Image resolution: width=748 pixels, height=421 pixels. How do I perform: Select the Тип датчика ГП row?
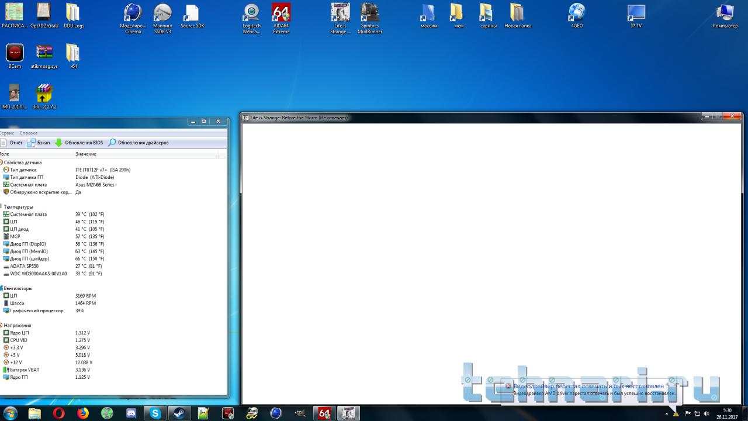[x=113, y=177]
